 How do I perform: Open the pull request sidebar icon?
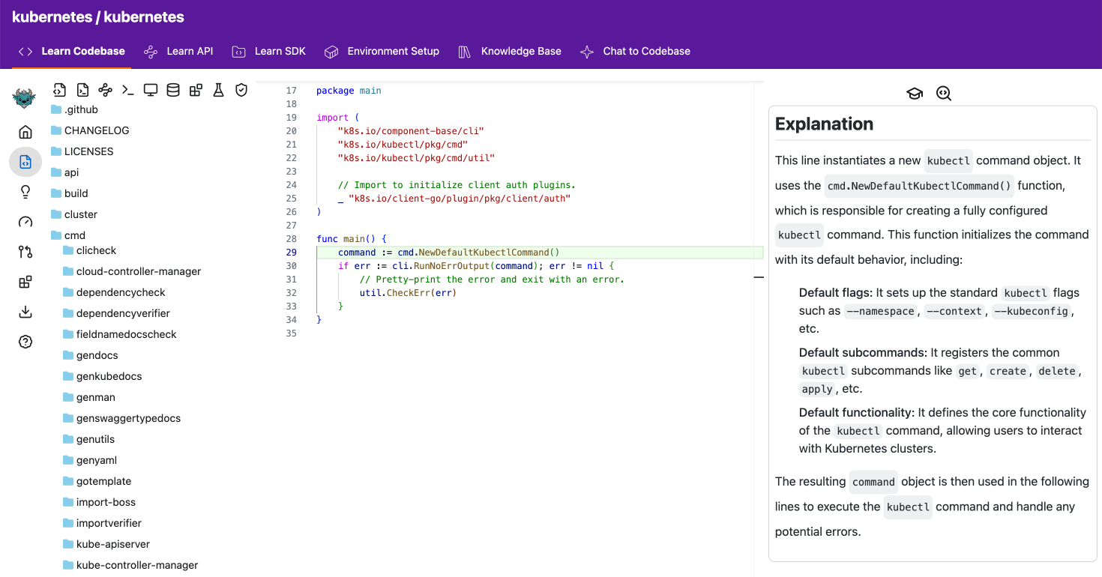[25, 252]
